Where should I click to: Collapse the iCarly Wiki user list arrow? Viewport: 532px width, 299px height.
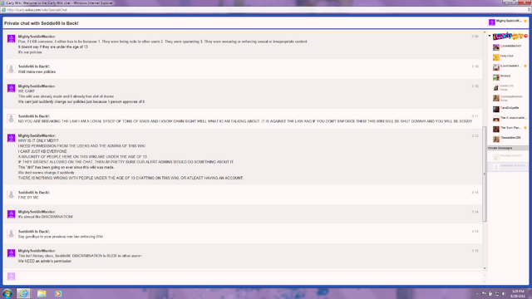coord(490,36)
